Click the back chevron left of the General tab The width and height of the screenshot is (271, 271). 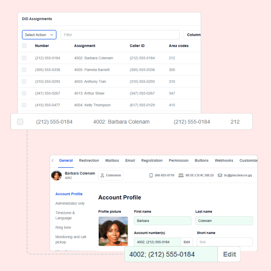pos(53,160)
